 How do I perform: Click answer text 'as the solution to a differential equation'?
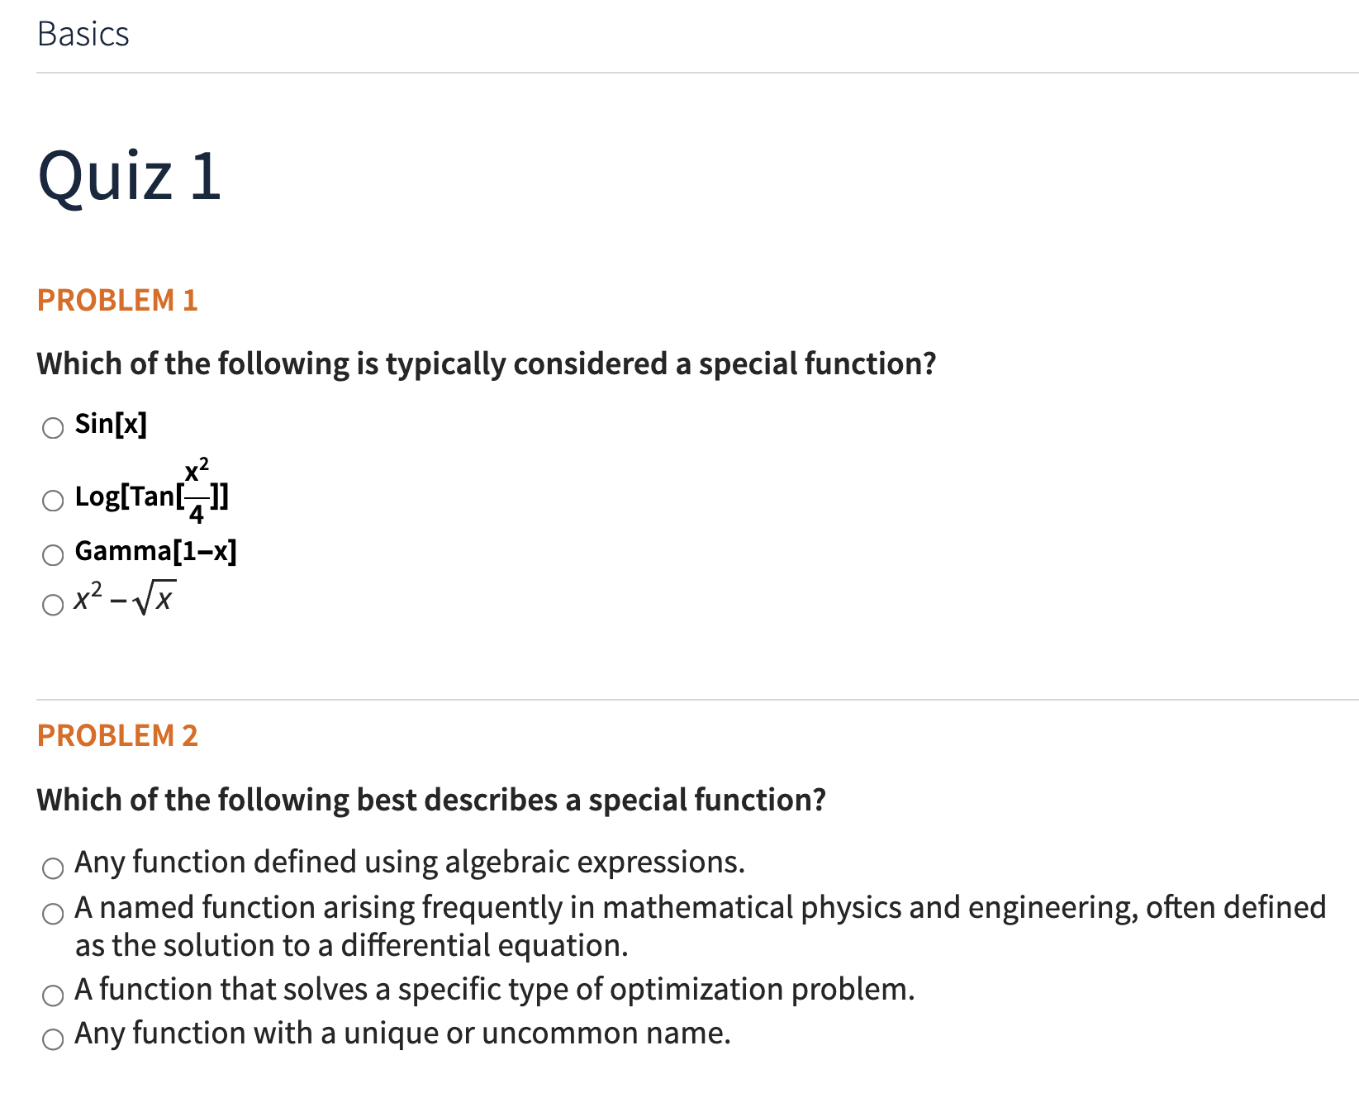pyautogui.click(x=352, y=945)
